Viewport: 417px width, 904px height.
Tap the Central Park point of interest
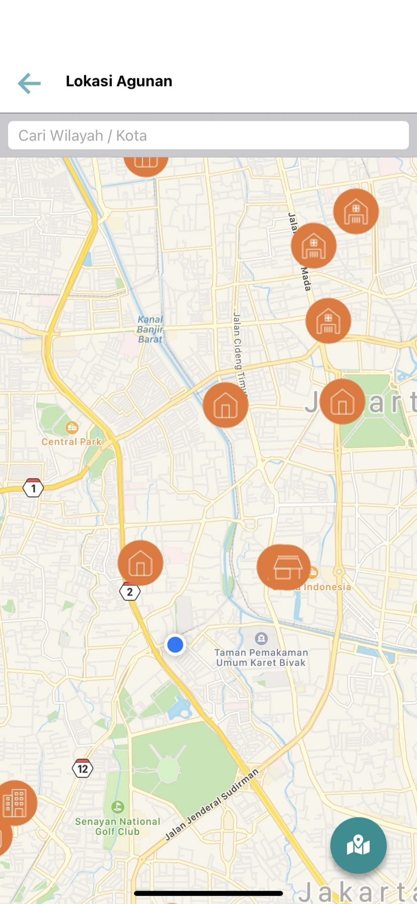[72, 428]
